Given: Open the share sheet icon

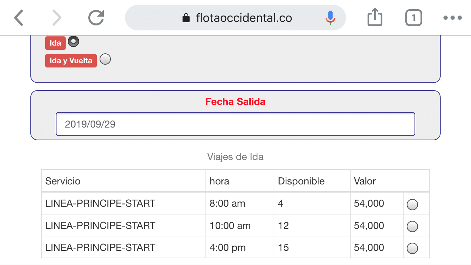Looking at the screenshot, I should click(375, 18).
